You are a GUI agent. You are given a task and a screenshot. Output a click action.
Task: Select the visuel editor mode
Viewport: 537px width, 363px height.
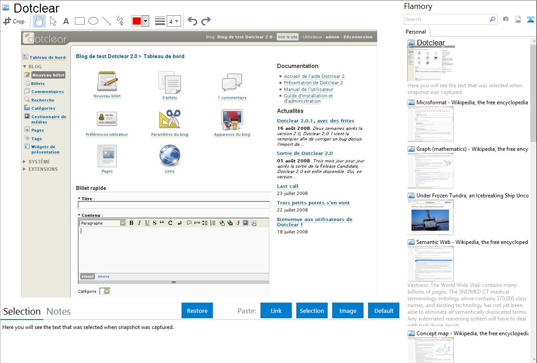point(87,277)
